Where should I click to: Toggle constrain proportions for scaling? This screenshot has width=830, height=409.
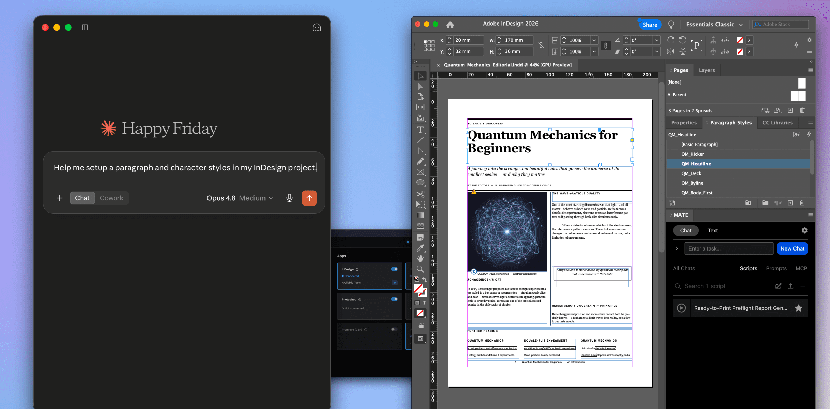coord(606,46)
